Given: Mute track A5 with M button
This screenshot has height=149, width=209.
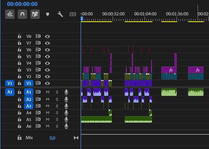Looking at the screenshot, I should [x=48, y=119].
